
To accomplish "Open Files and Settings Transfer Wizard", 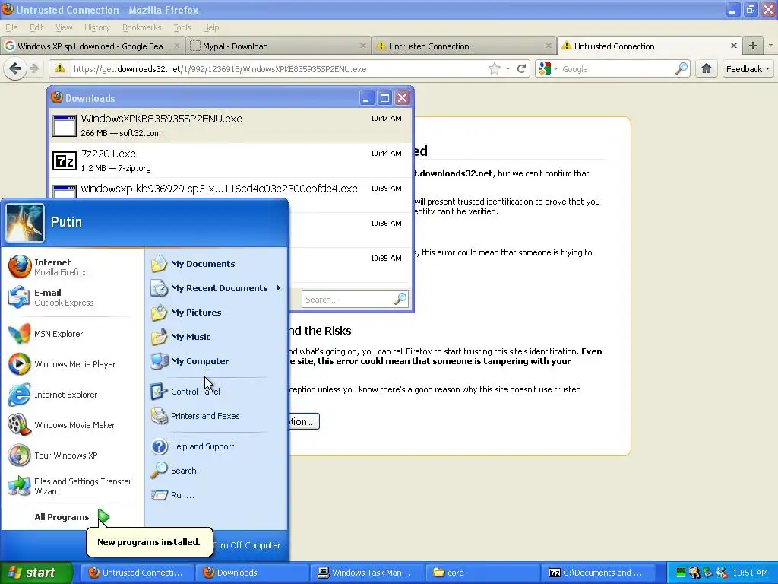I will tap(74, 486).
